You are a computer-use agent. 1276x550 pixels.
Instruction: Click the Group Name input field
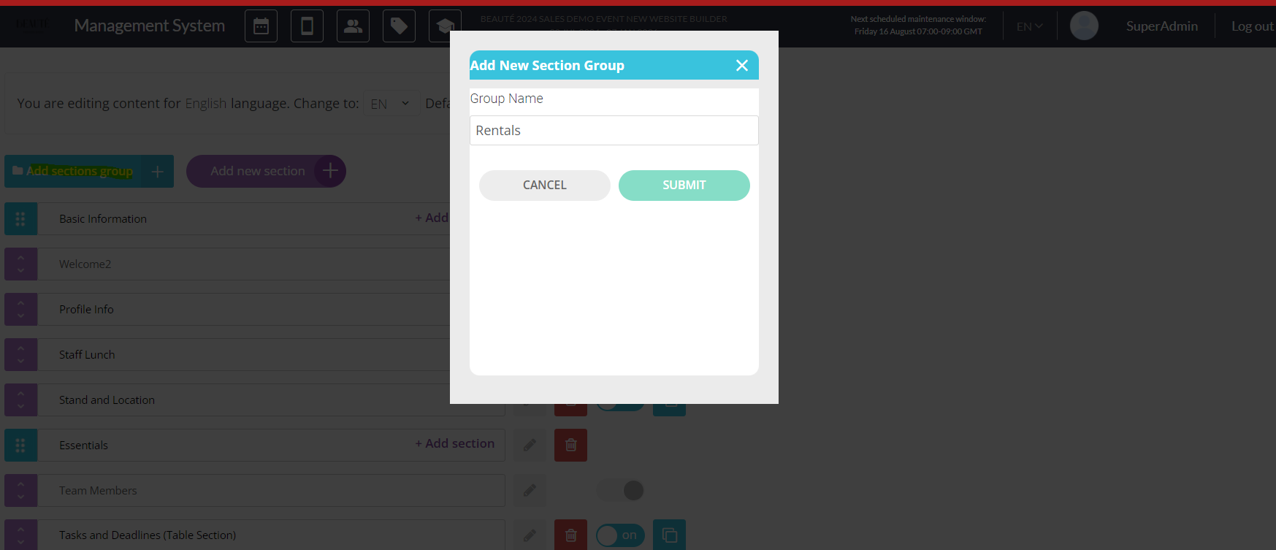pyautogui.click(x=614, y=131)
